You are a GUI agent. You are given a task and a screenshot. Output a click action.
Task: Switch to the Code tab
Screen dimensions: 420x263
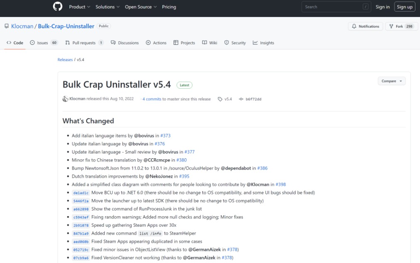click(15, 43)
